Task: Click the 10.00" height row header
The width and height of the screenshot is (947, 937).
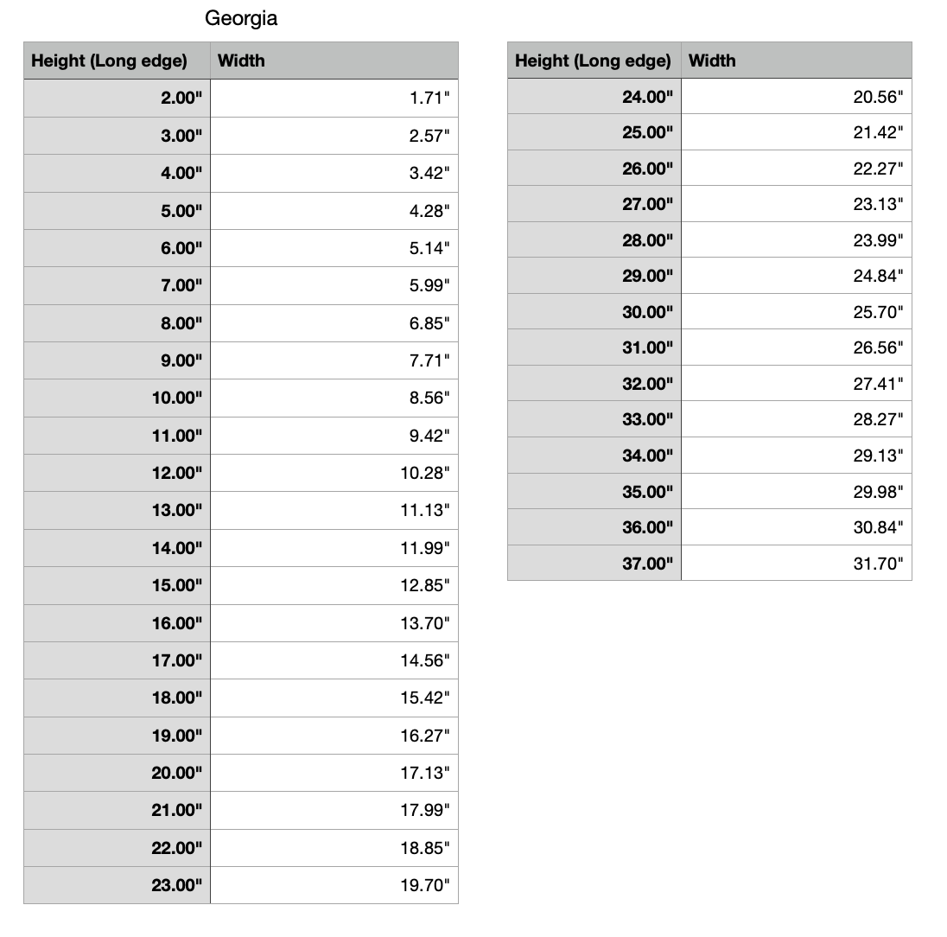Action: click(177, 398)
